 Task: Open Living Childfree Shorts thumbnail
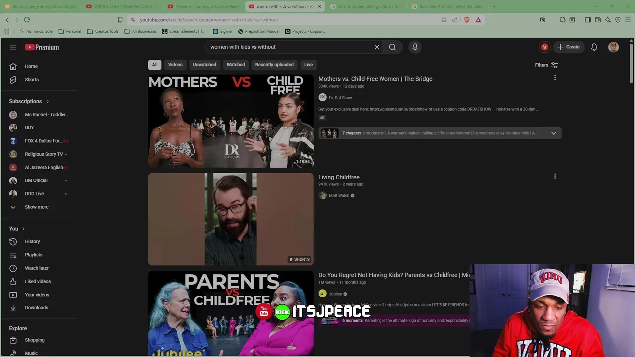pos(231,219)
